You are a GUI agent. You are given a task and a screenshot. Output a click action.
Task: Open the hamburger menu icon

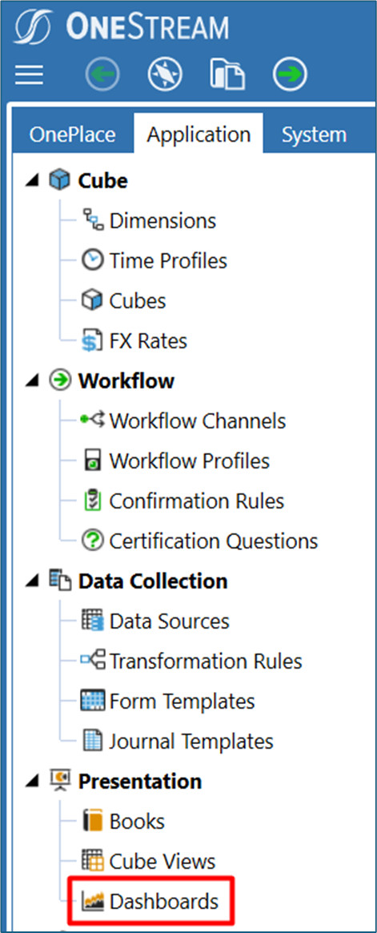click(x=29, y=75)
